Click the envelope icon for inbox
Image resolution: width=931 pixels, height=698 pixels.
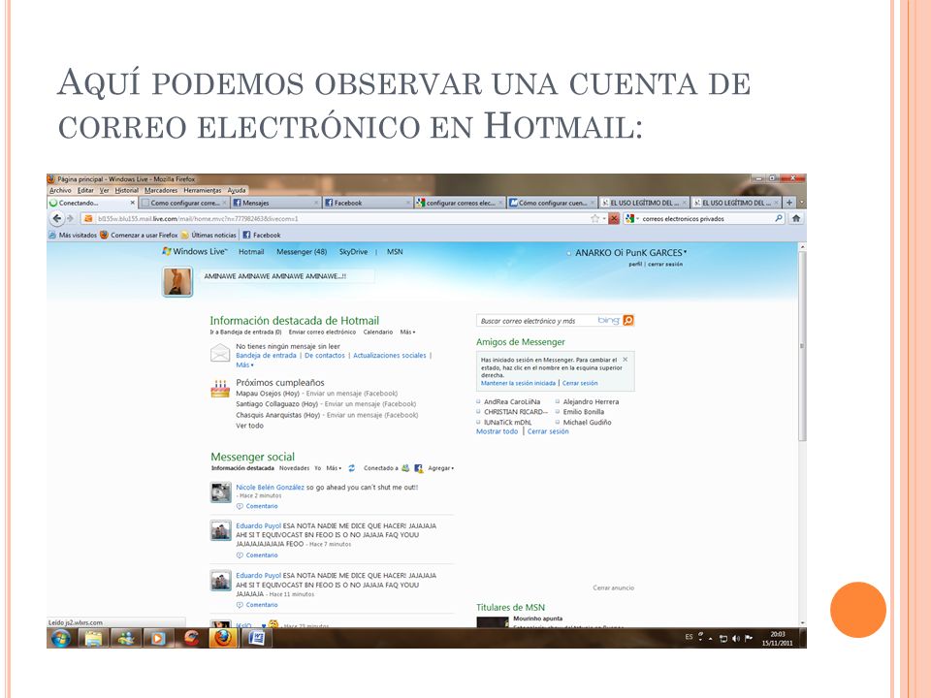(220, 353)
